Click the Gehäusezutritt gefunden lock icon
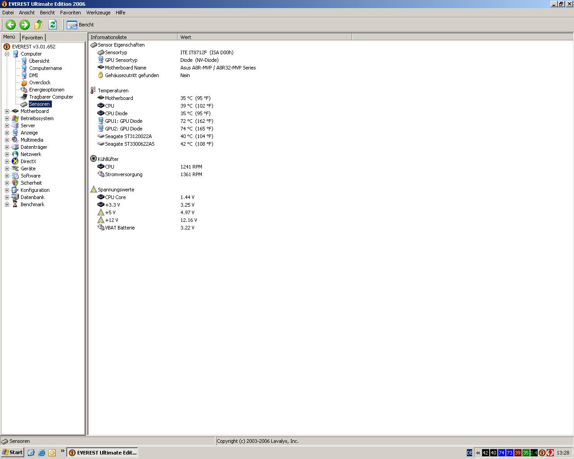The image size is (574, 459). click(101, 75)
